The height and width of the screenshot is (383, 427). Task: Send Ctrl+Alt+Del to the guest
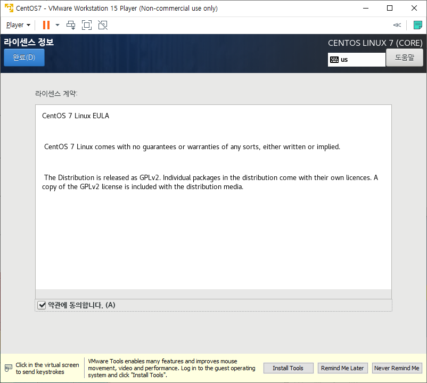click(71, 25)
